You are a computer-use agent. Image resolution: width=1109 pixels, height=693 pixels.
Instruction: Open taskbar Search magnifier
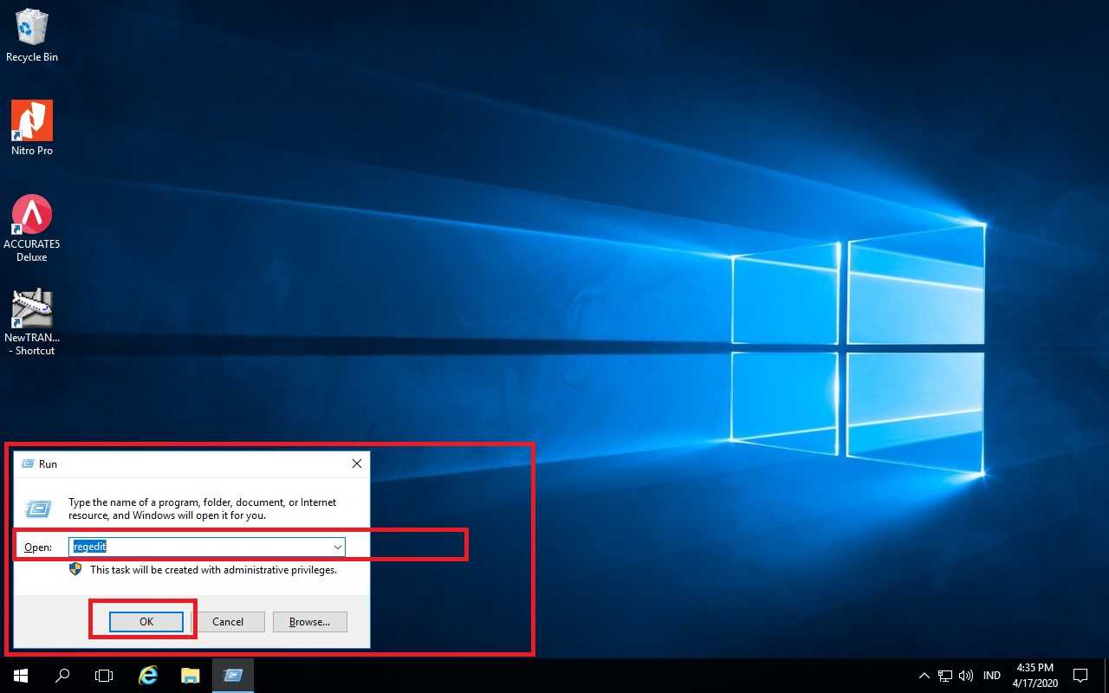pos(62,676)
